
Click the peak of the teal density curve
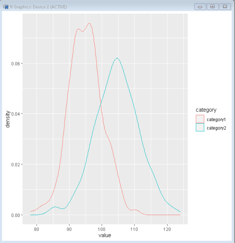(x=117, y=58)
